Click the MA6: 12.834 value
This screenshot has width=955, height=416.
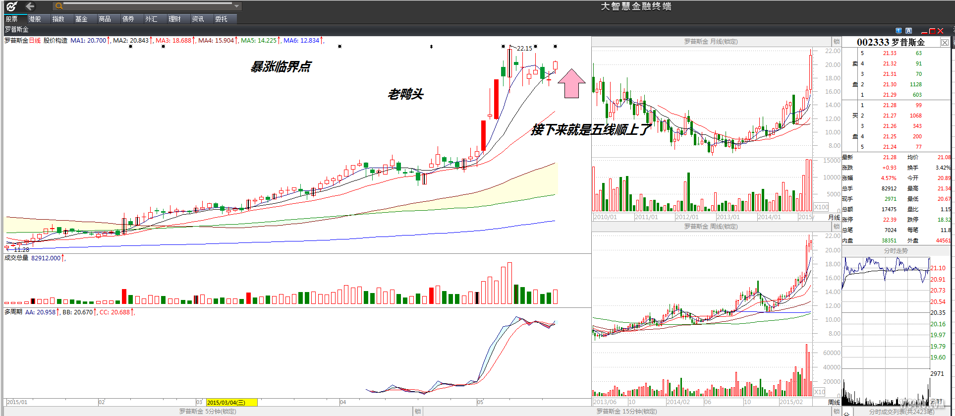click(x=301, y=41)
